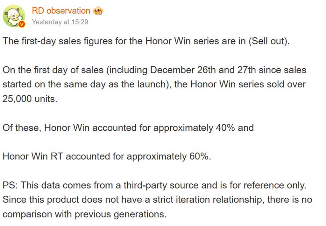Click the "25,000 units" text
The image size is (326, 226).
[x=30, y=99]
